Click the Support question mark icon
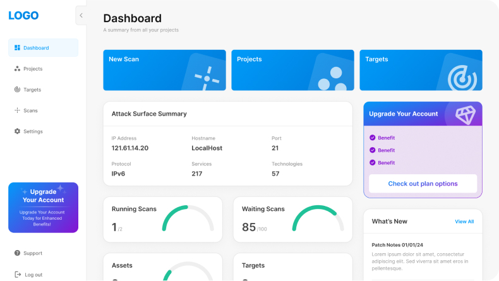 tap(17, 253)
